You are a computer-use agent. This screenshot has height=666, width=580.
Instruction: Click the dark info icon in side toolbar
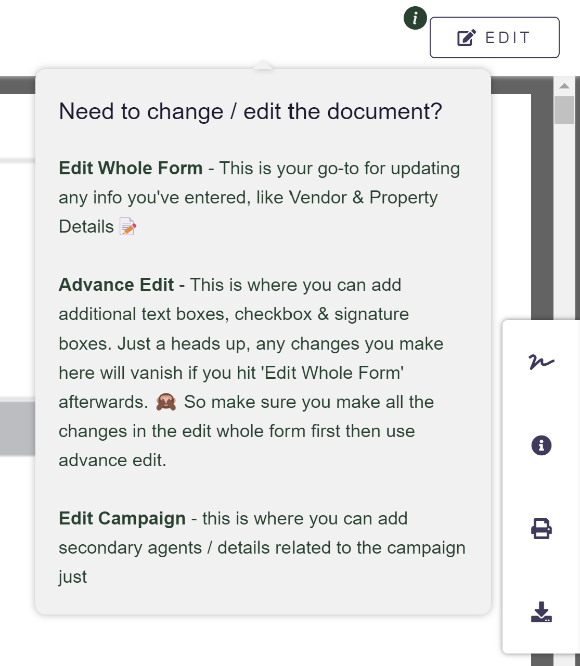pyautogui.click(x=541, y=445)
